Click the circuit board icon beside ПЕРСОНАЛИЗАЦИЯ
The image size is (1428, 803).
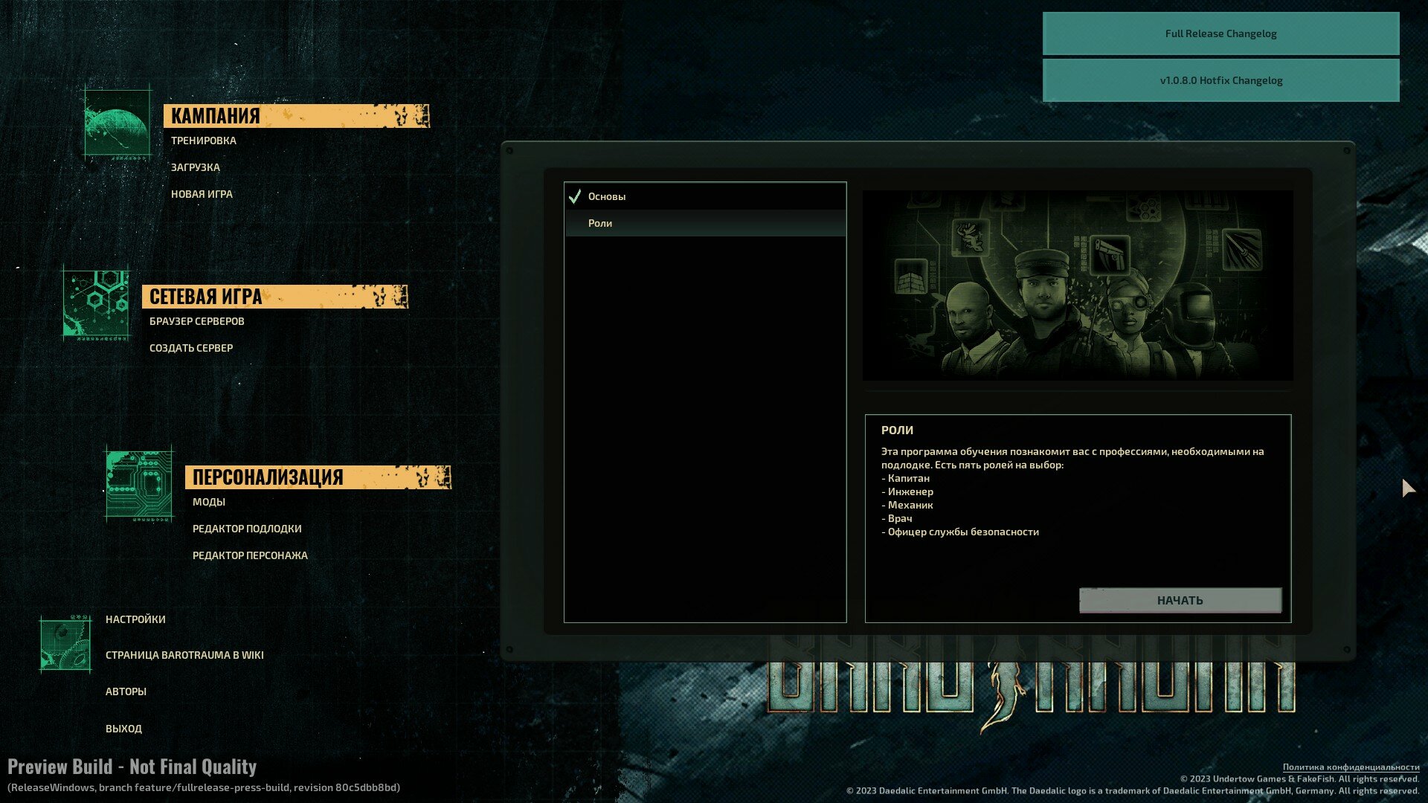(x=139, y=484)
